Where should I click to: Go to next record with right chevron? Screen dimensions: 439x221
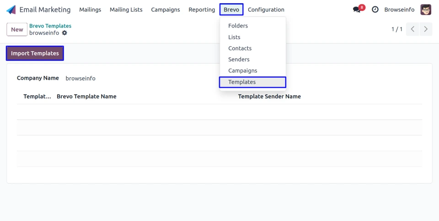click(x=426, y=29)
